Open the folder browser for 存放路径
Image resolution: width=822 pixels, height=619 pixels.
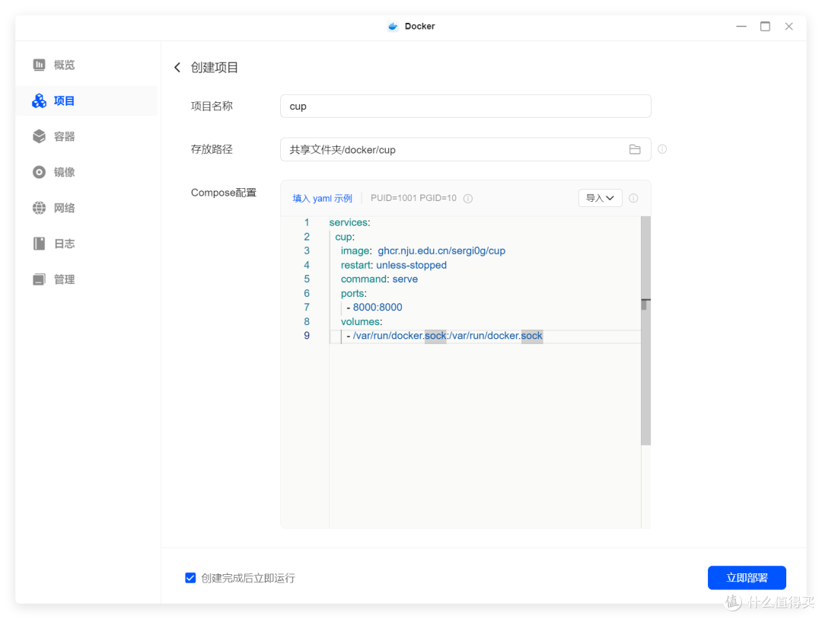(636, 149)
